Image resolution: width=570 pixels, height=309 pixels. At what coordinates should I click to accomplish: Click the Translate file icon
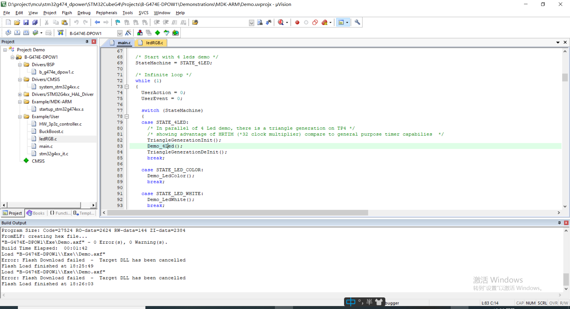point(8,33)
